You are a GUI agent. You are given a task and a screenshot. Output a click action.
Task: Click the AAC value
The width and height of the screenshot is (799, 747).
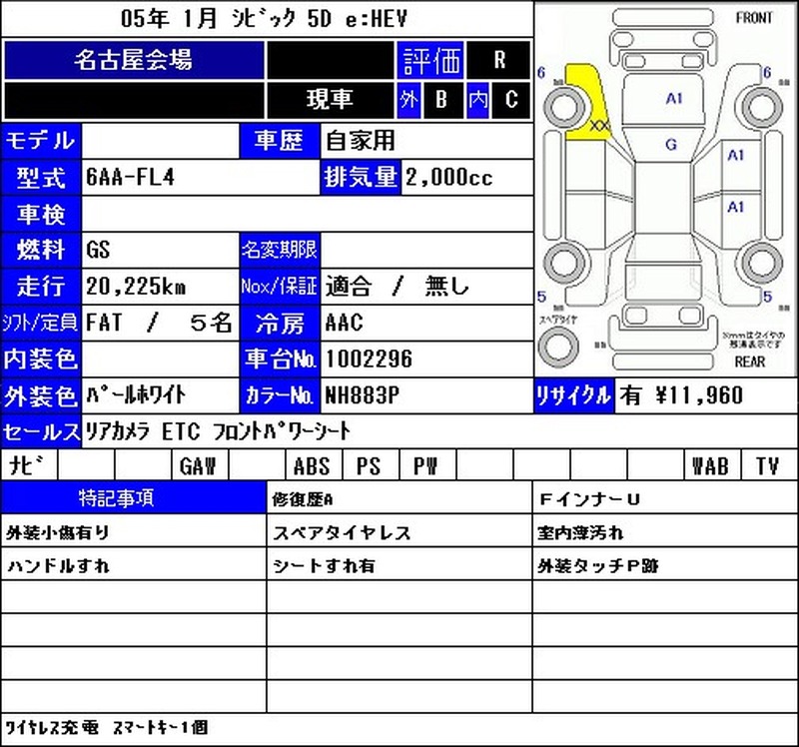(x=344, y=323)
